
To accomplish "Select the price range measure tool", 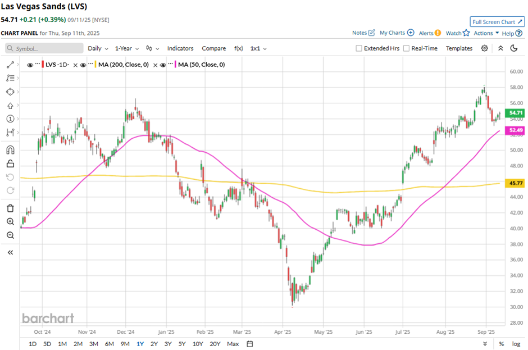I will pyautogui.click(x=10, y=133).
